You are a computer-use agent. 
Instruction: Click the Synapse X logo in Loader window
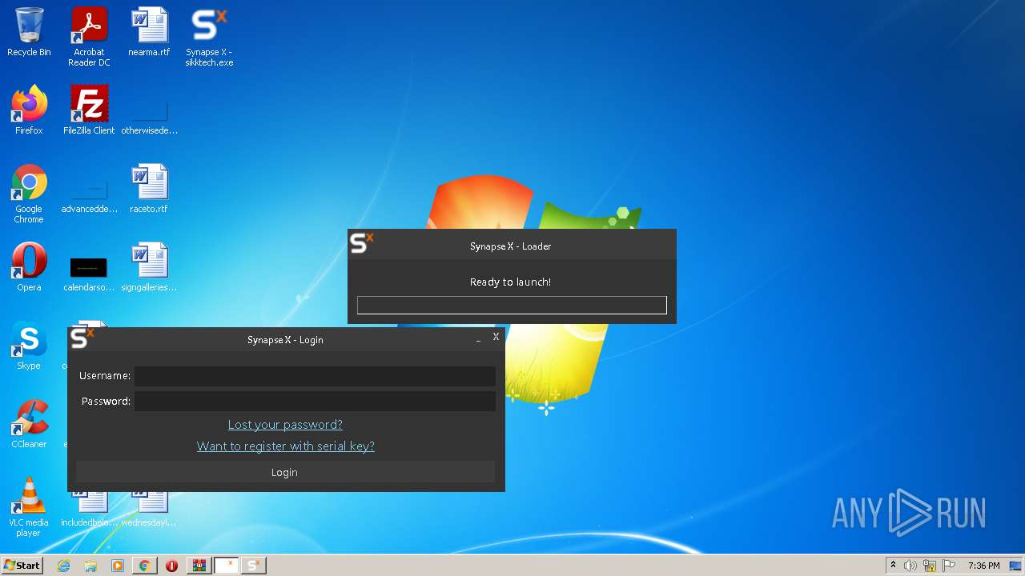pyautogui.click(x=361, y=242)
